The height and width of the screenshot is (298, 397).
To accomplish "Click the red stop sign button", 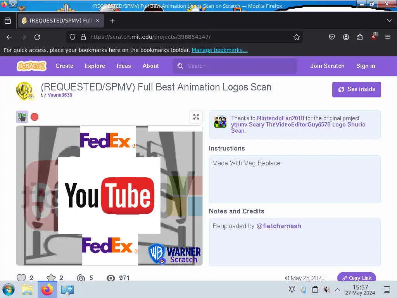I will (x=35, y=117).
